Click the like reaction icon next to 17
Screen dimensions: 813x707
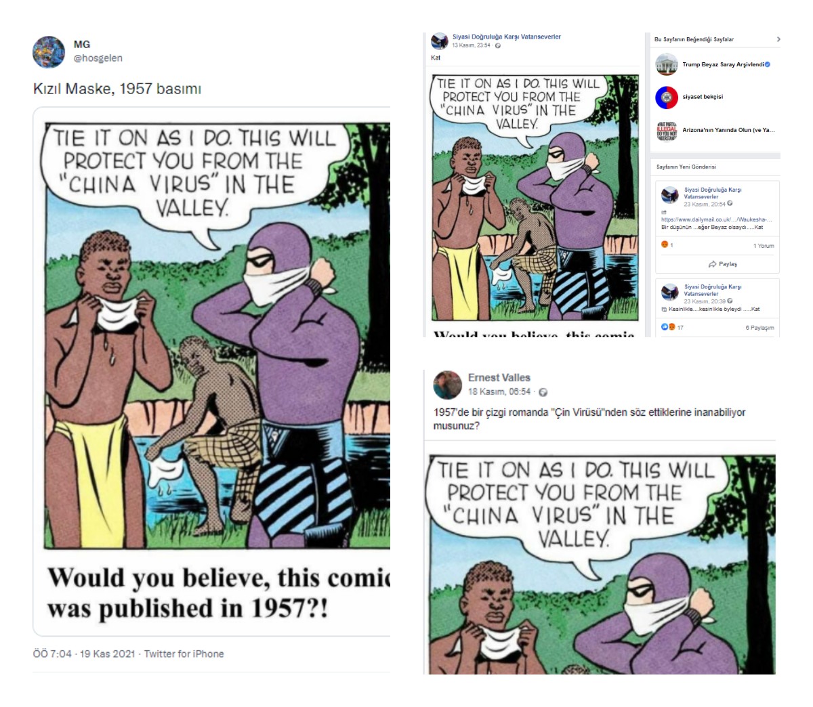coord(665,327)
